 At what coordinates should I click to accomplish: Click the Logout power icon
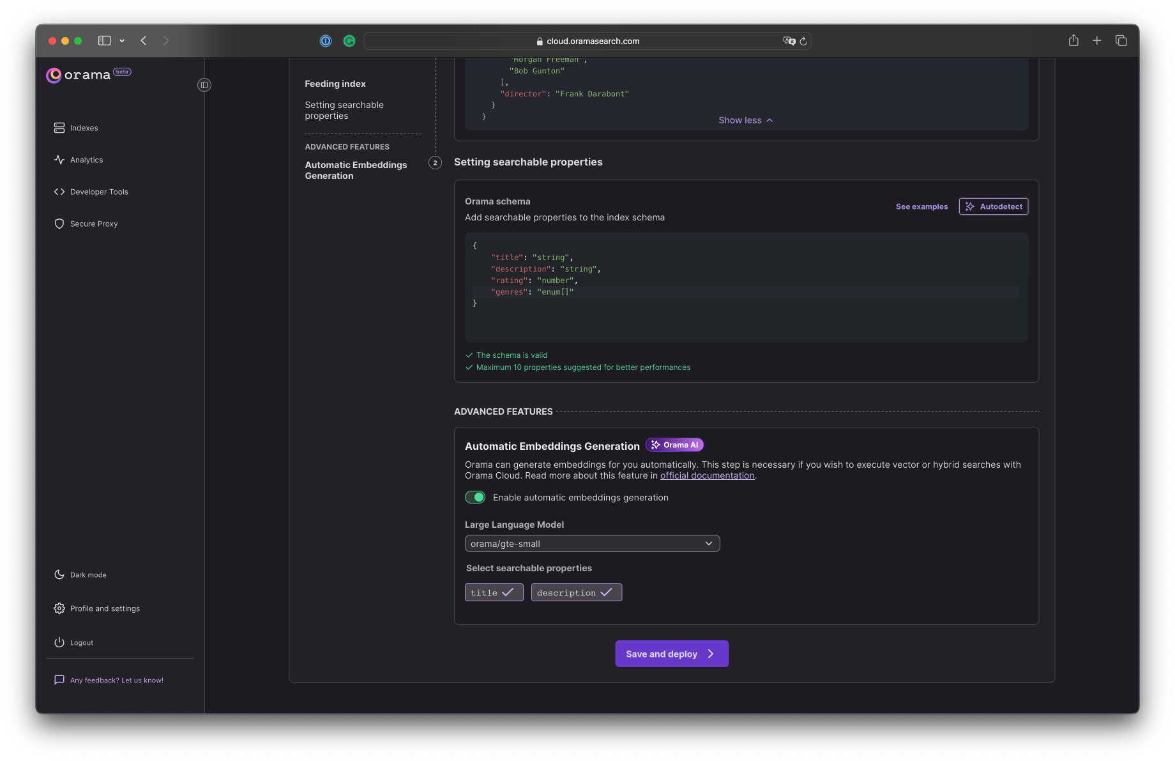[x=59, y=642]
